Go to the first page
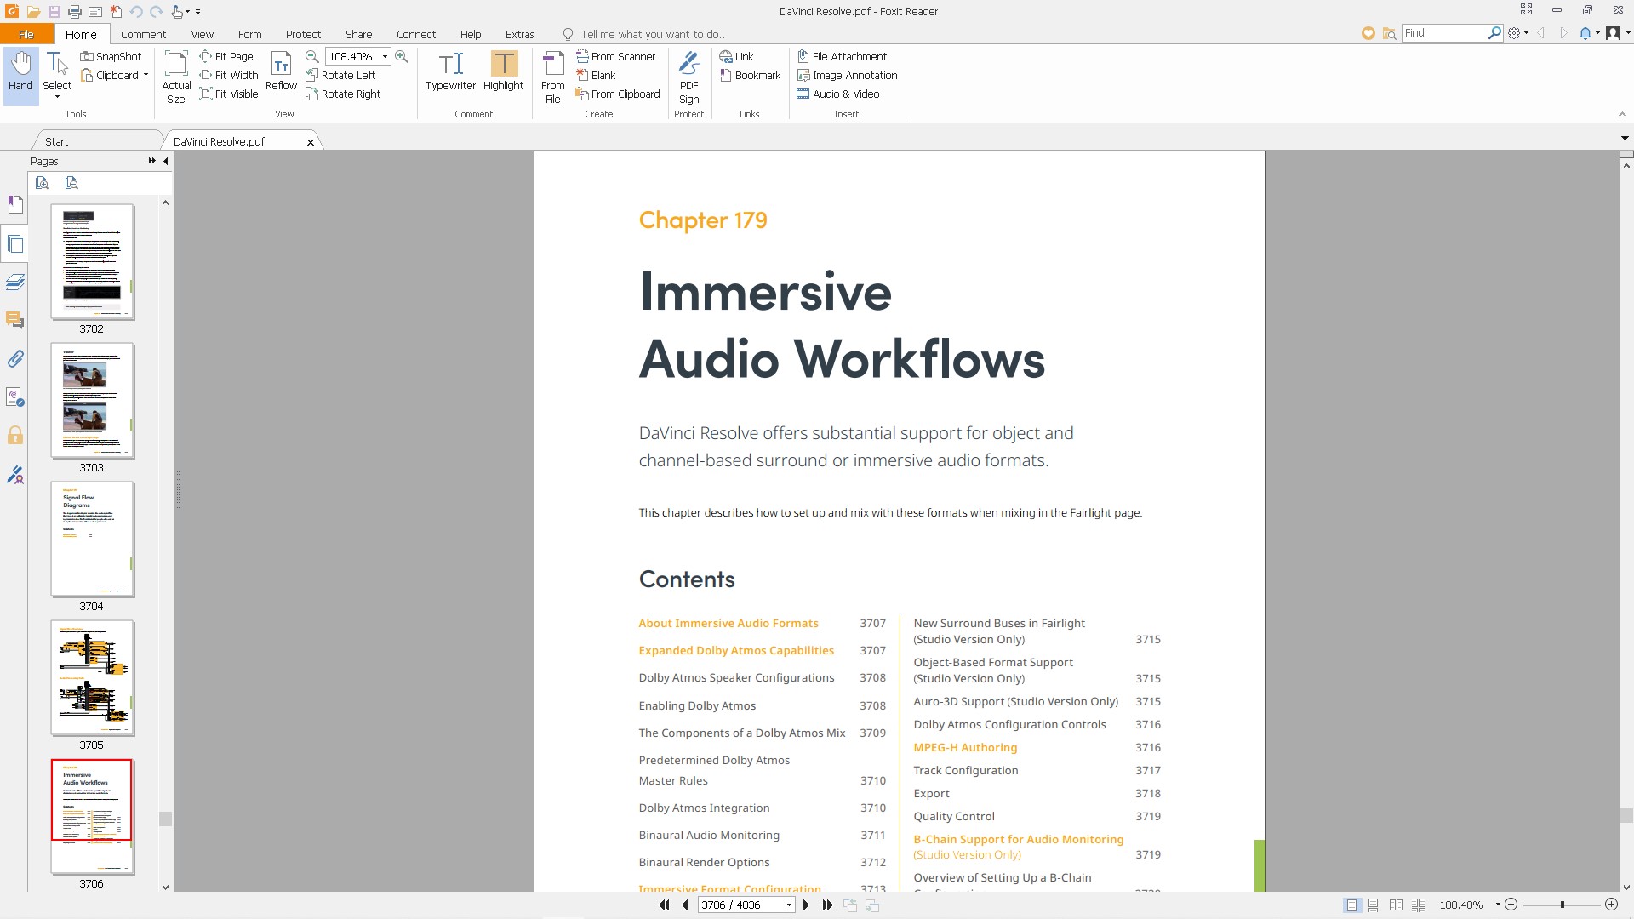Viewport: 1634px width, 919px height. pos(664,905)
